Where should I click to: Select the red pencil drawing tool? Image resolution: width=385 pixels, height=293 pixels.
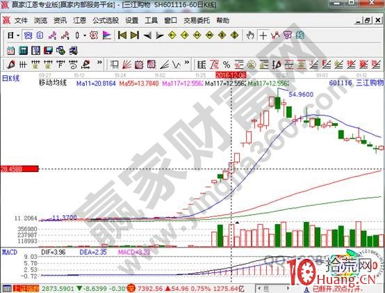11,65
